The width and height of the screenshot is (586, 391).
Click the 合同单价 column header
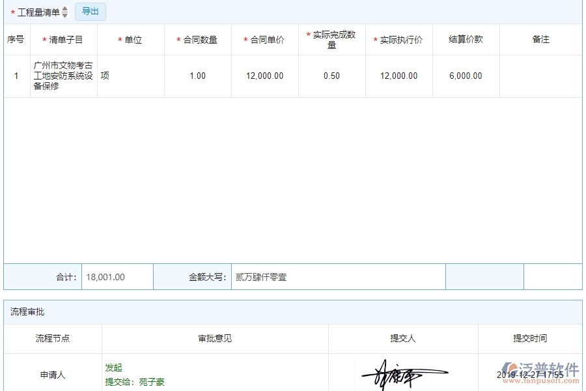tap(264, 39)
